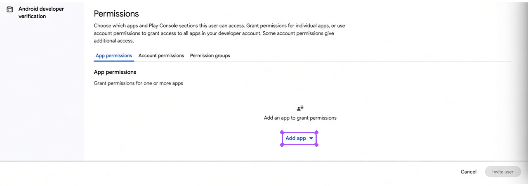Switch to the Account permissions tab
The width and height of the screenshot is (528, 186).
tap(161, 56)
